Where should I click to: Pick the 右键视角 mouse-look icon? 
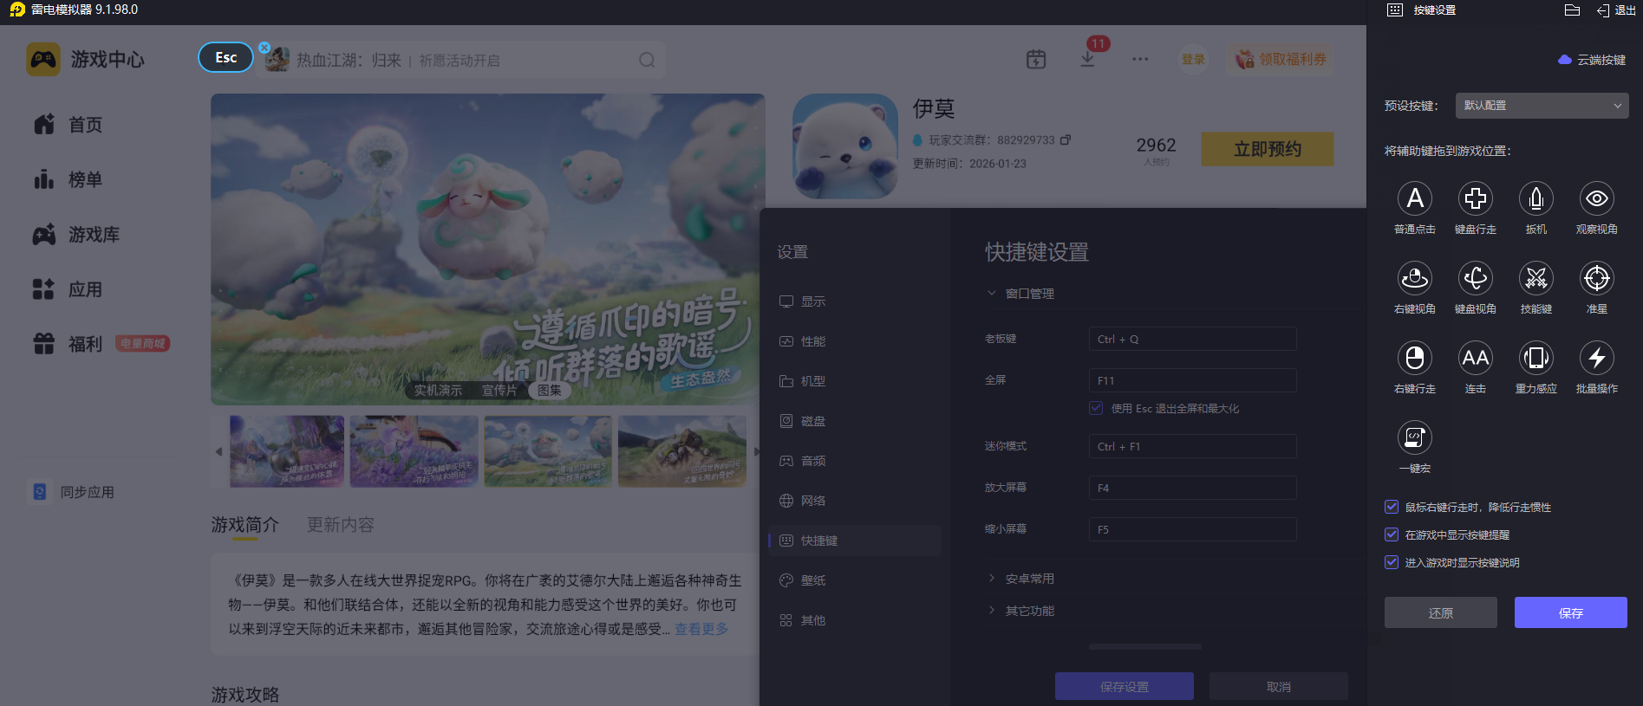tap(1415, 278)
